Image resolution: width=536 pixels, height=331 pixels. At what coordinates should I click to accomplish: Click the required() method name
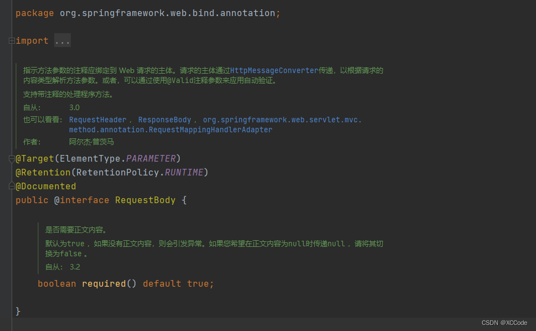coord(104,284)
